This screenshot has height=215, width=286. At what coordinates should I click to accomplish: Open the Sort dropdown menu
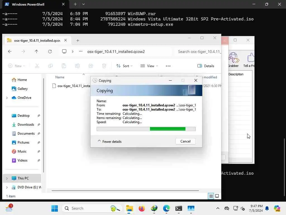(x=124, y=66)
